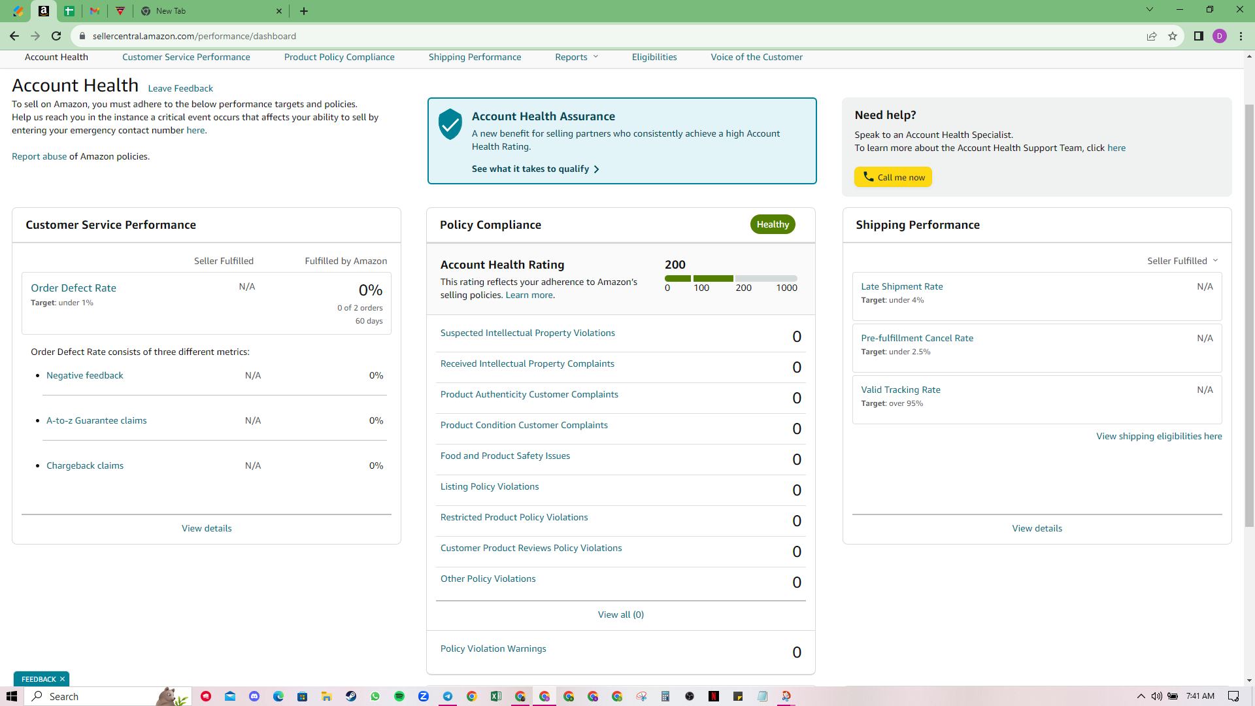This screenshot has width=1255, height=706.
Task: Open the green cross pinned tab
Action: pos(69,11)
